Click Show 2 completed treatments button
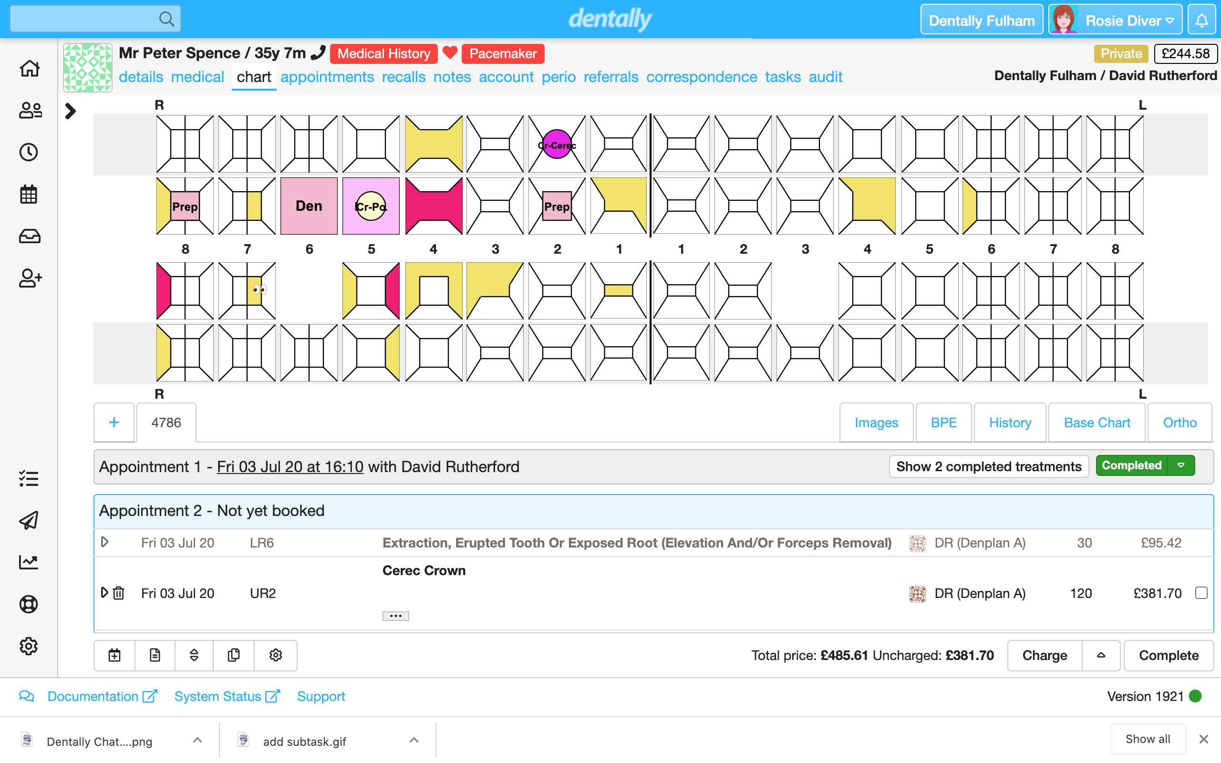1221x763 pixels. (988, 466)
